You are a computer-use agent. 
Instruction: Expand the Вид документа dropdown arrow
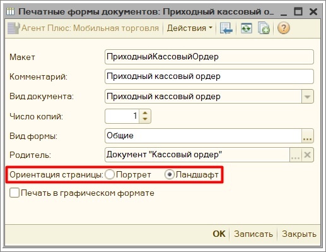308,97
